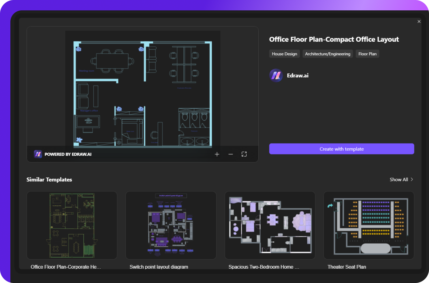The width and height of the screenshot is (429, 283).
Task: Open the Theater Seat Plan thumbnail
Action: (x=369, y=225)
